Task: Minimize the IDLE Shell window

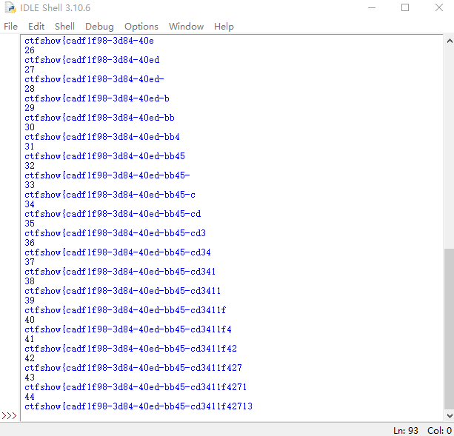Action: pyautogui.click(x=372, y=8)
